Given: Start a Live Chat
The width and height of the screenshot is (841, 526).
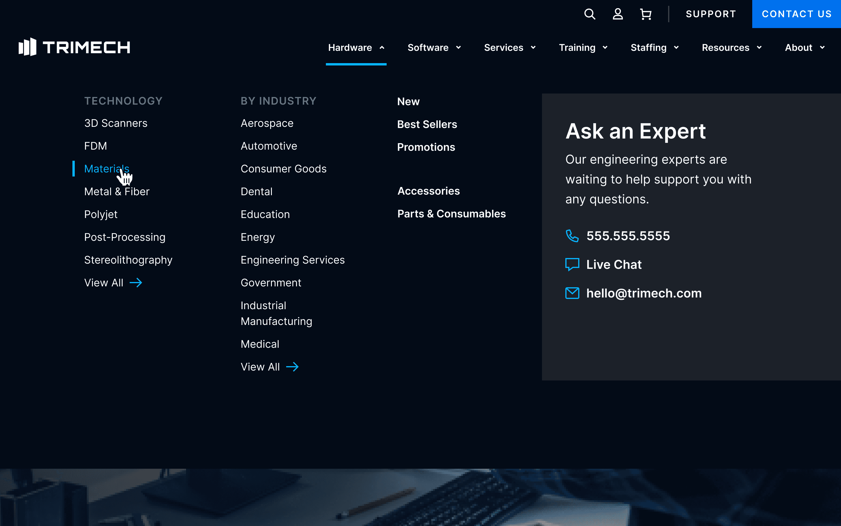Looking at the screenshot, I should coord(614,264).
